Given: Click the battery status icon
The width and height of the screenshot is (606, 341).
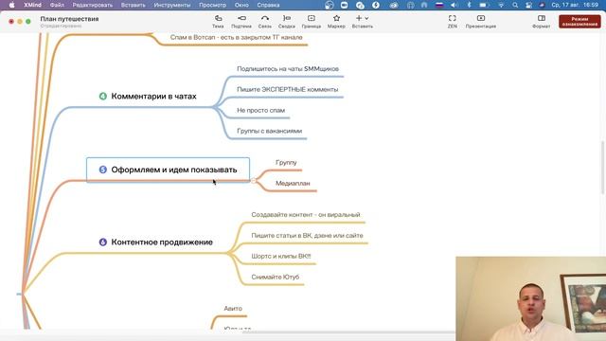Looking at the screenshot, I should tap(484, 5).
